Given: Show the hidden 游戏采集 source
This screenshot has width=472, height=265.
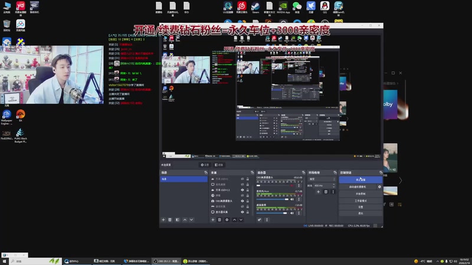Looking at the screenshot, I should [x=242, y=207].
